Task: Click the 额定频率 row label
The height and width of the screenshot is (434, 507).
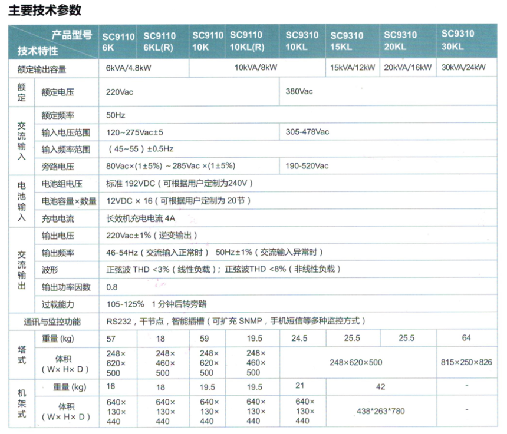Action: click(58, 115)
